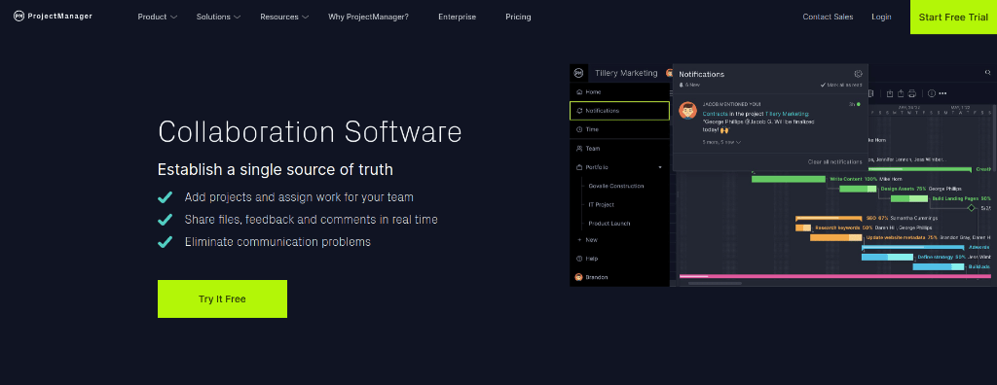Click the green unread dot on Jacob's notification

pos(858,104)
